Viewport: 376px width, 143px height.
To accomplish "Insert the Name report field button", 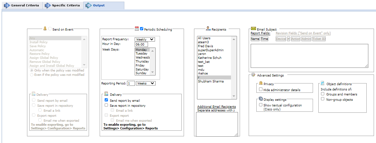I will [255, 39].
